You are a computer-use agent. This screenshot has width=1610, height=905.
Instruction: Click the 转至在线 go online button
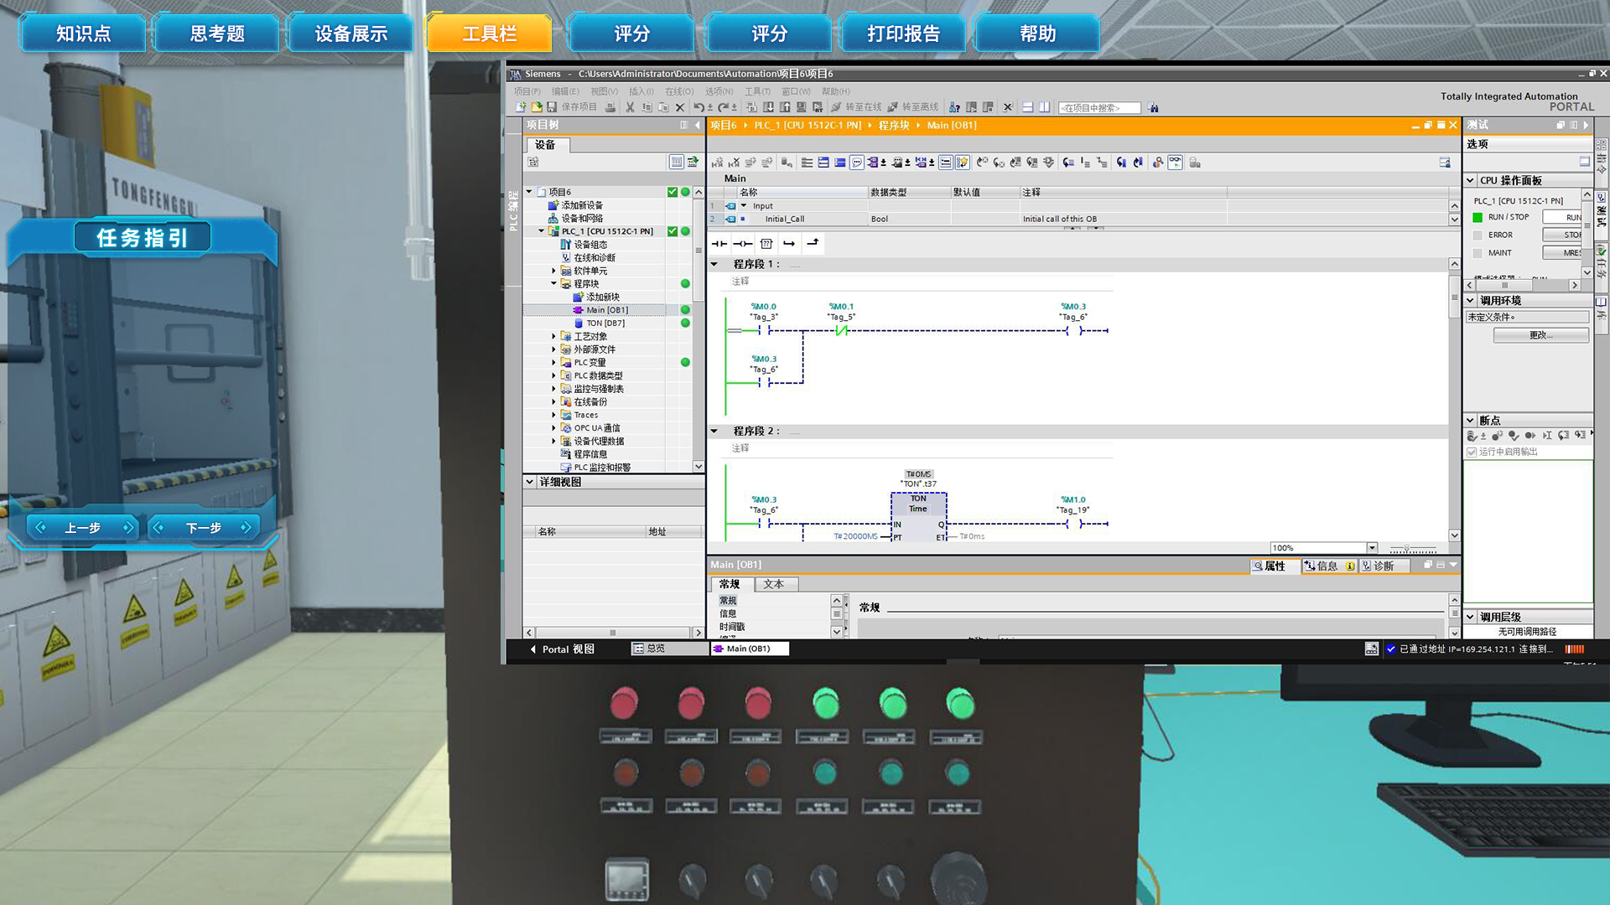pos(856,107)
